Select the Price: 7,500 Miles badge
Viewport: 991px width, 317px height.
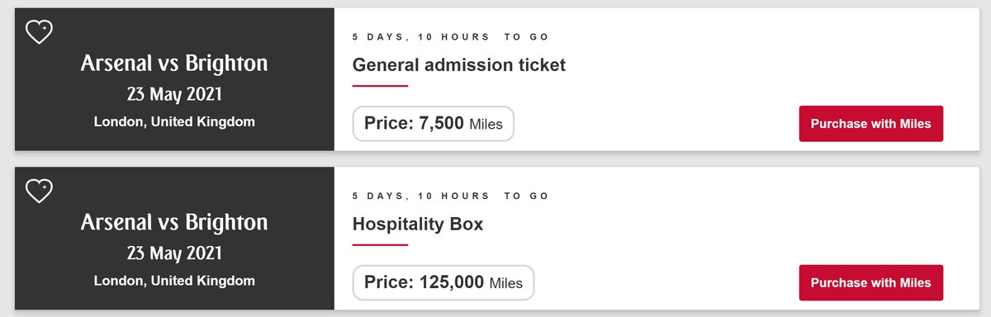434,124
